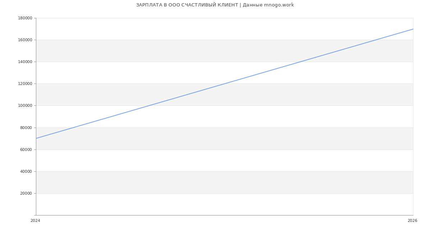Click the 40000 y-axis label
431x233 pixels.
coord(26,172)
